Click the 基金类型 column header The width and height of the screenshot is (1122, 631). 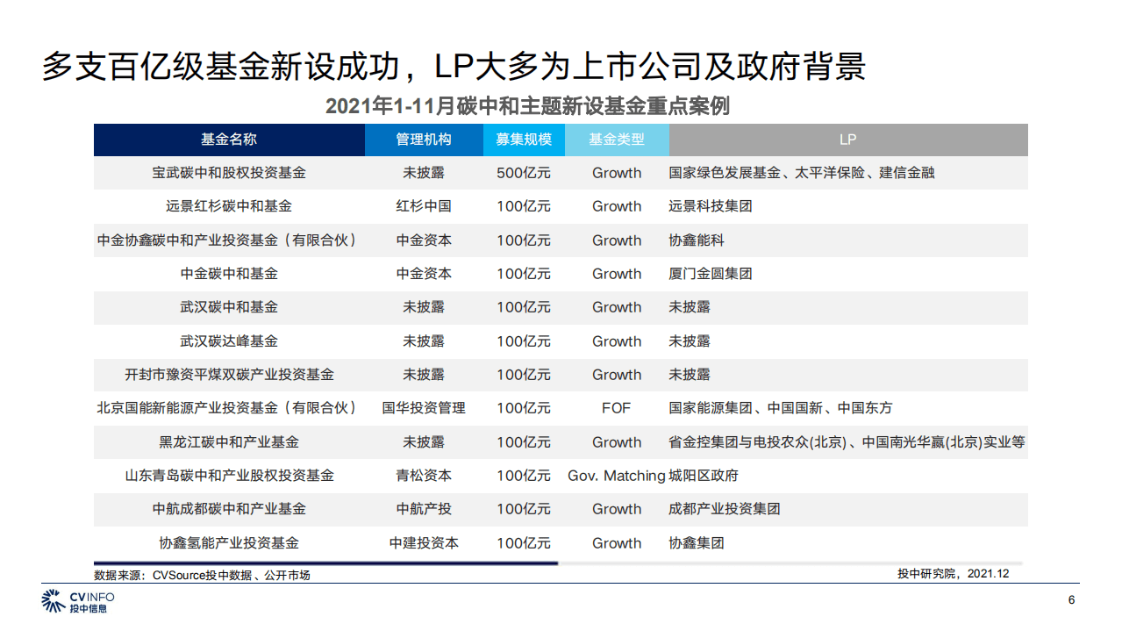(617, 140)
